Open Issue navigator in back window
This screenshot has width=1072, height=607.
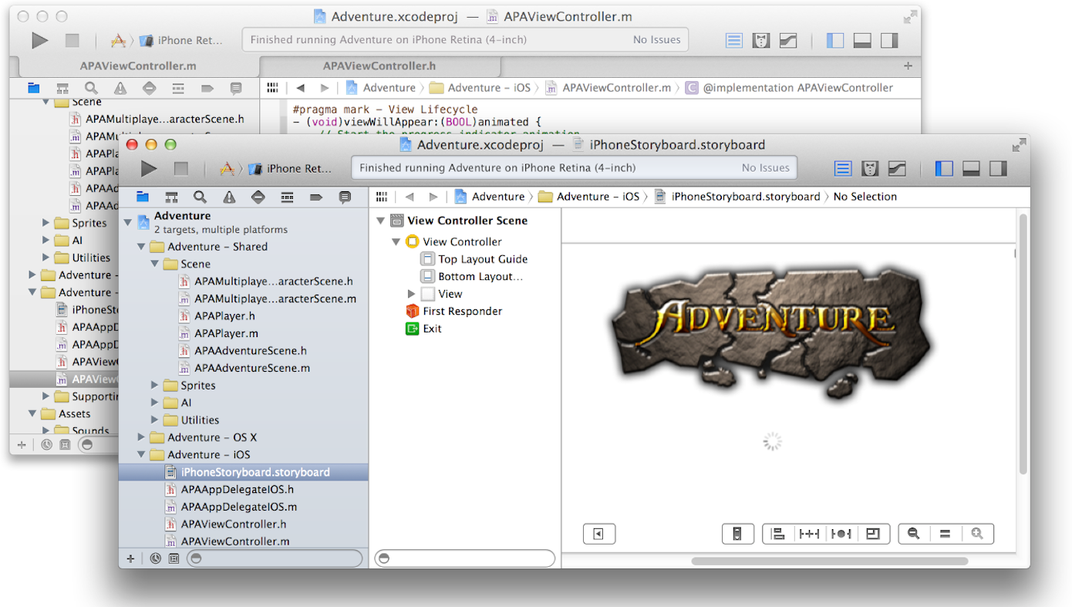click(x=120, y=89)
